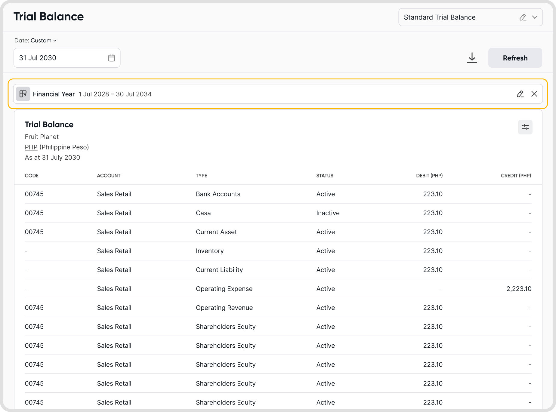Image resolution: width=556 pixels, height=412 pixels.
Task: Click the CREDIT (PHP) column header
Action: tap(516, 176)
